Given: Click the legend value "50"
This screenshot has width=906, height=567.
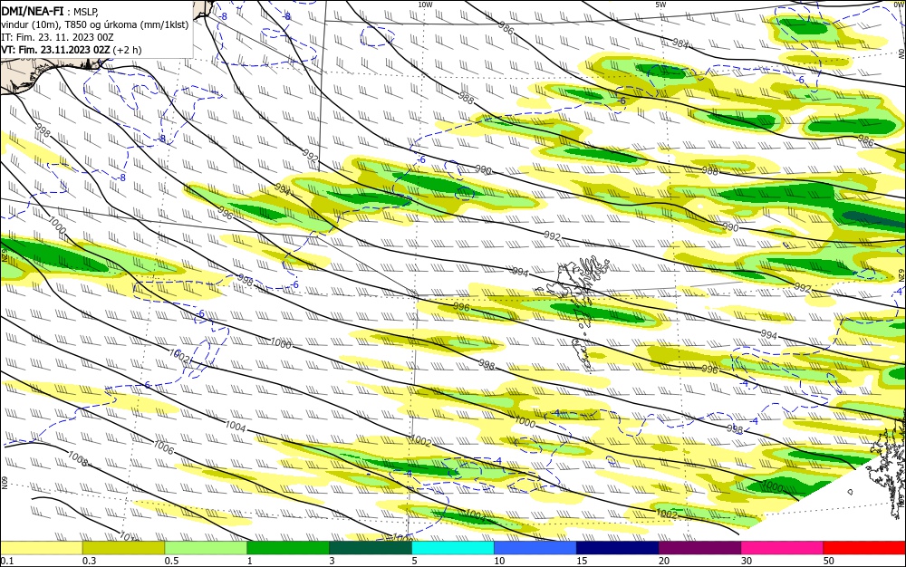Looking at the screenshot, I should coord(829,561).
